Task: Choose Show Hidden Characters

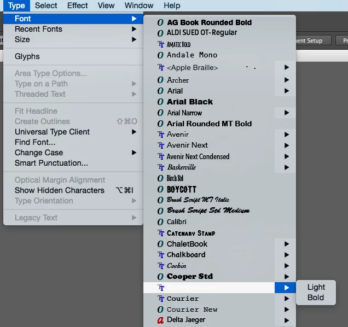Action: coord(73,190)
